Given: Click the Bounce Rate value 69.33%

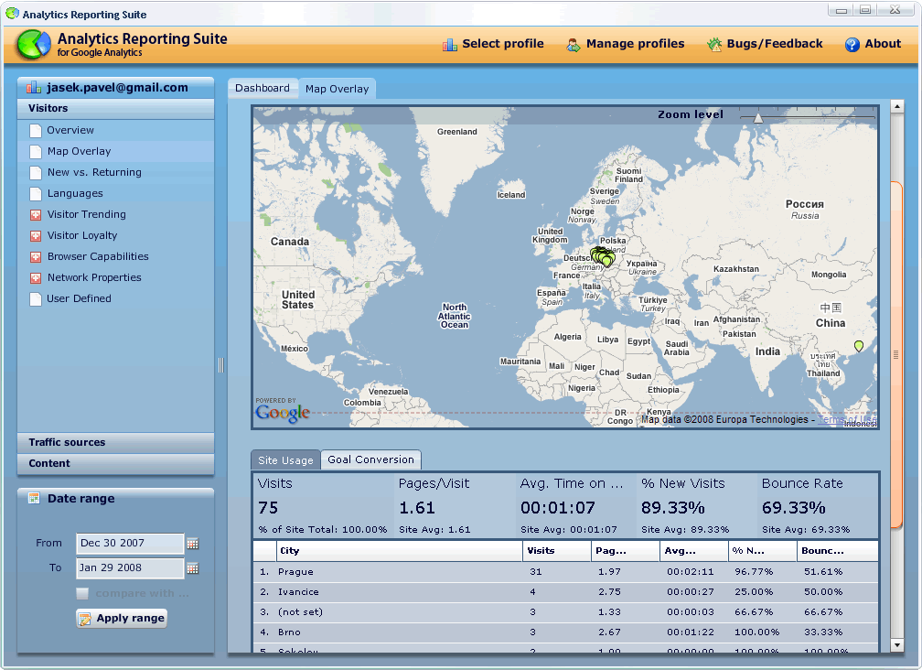Looking at the screenshot, I should point(794,508).
